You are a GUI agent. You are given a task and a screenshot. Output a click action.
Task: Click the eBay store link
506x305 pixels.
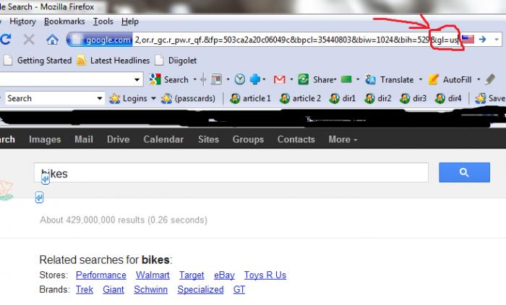point(224,275)
